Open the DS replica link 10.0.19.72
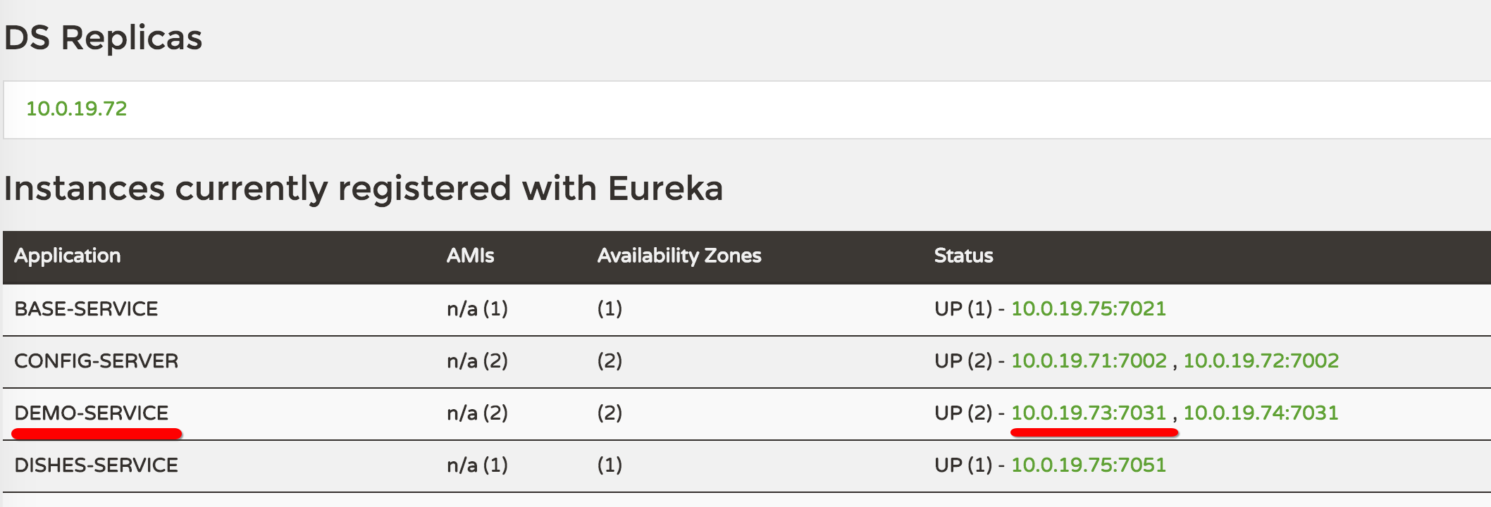This screenshot has height=507, width=1491. pyautogui.click(x=77, y=108)
